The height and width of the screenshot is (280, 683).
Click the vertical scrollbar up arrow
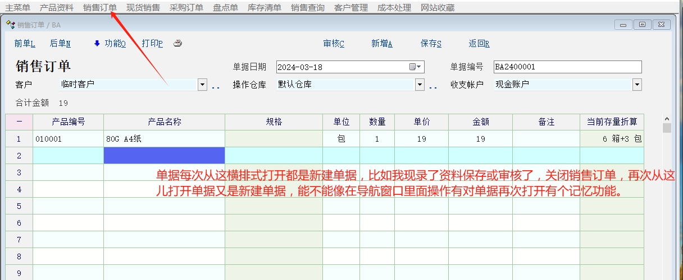pos(667,119)
